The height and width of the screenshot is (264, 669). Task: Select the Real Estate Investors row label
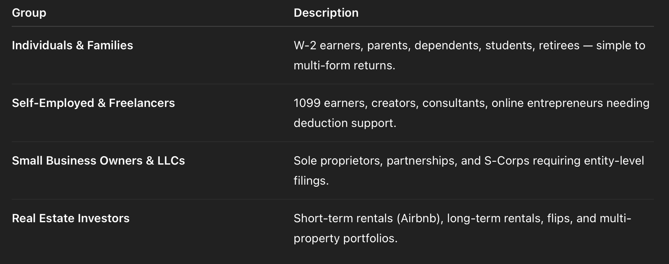point(71,218)
